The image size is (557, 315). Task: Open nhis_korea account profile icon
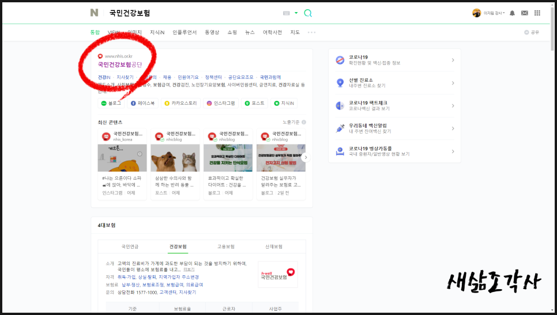(106, 136)
